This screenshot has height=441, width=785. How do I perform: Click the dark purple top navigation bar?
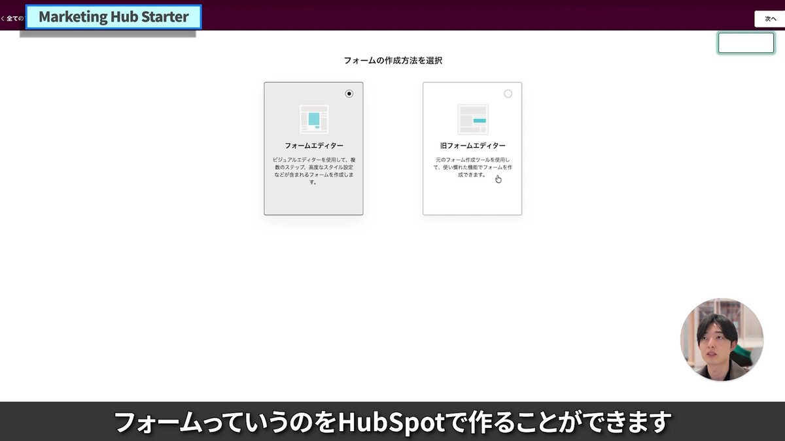[x=458, y=14]
